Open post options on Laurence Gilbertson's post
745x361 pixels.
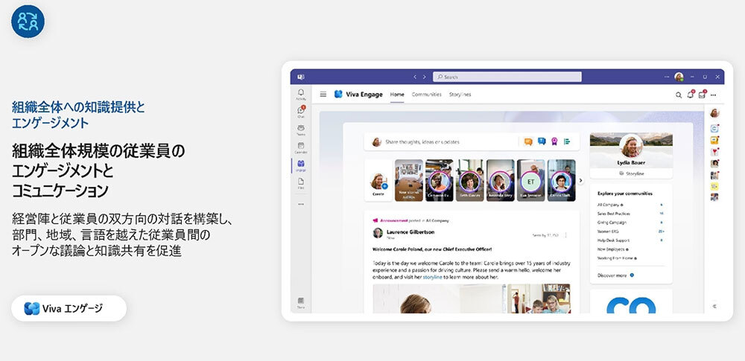566,234
